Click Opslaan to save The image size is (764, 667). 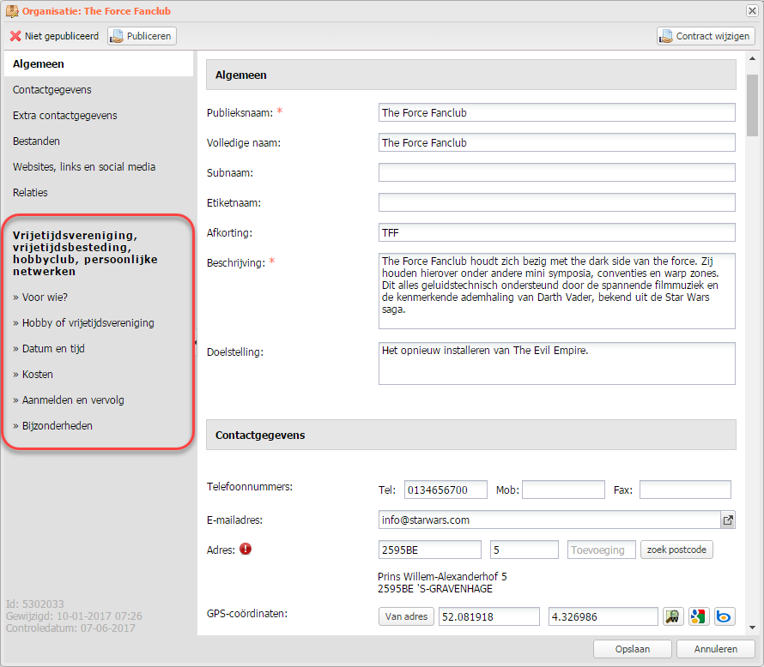point(633,649)
